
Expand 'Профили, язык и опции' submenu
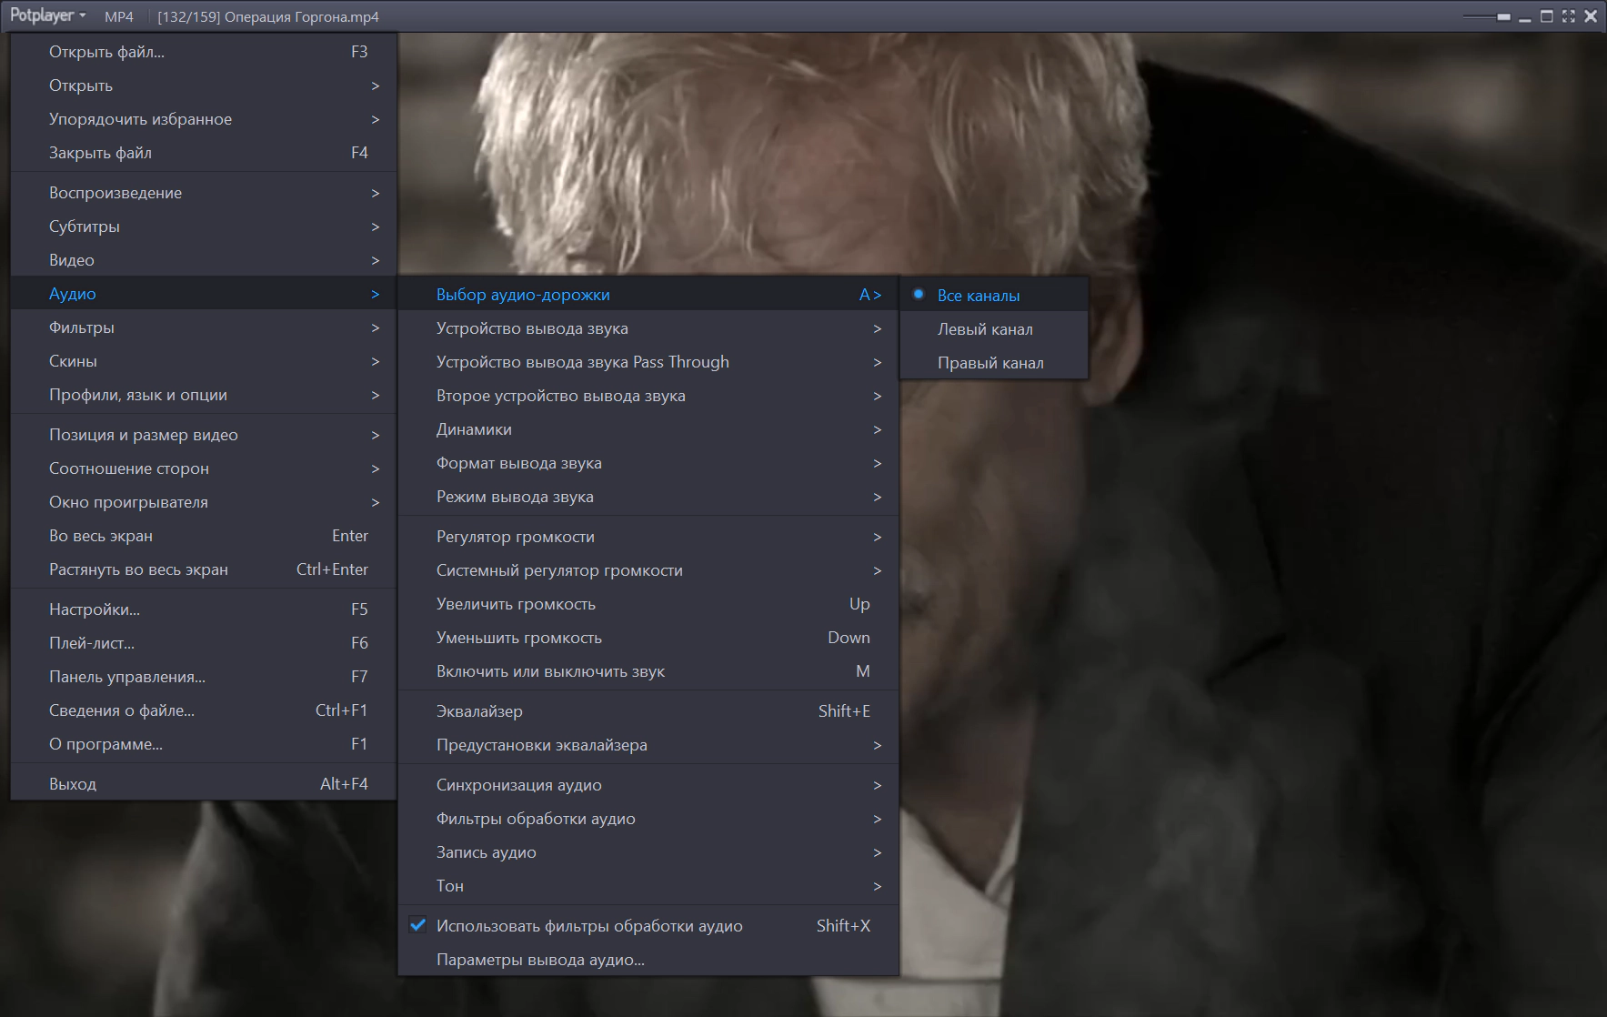pyautogui.click(x=204, y=395)
